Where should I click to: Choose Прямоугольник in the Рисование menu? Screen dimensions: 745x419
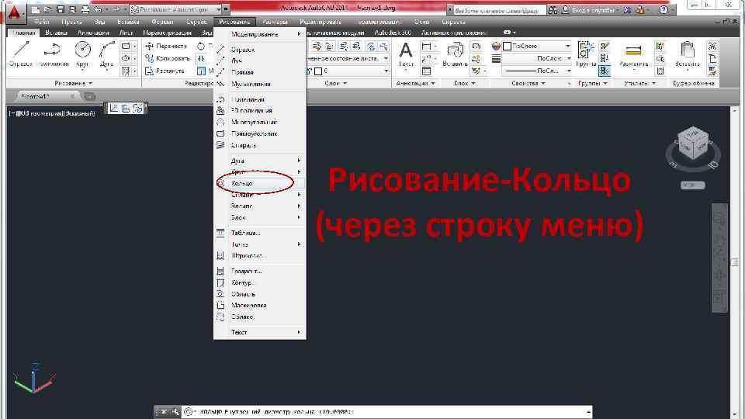259,134
